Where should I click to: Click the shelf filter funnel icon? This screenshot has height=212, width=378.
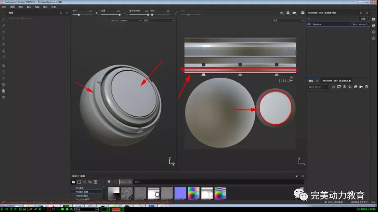pyautogui.click(x=109, y=182)
